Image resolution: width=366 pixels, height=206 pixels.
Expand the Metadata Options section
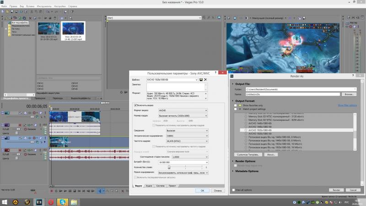233,171
